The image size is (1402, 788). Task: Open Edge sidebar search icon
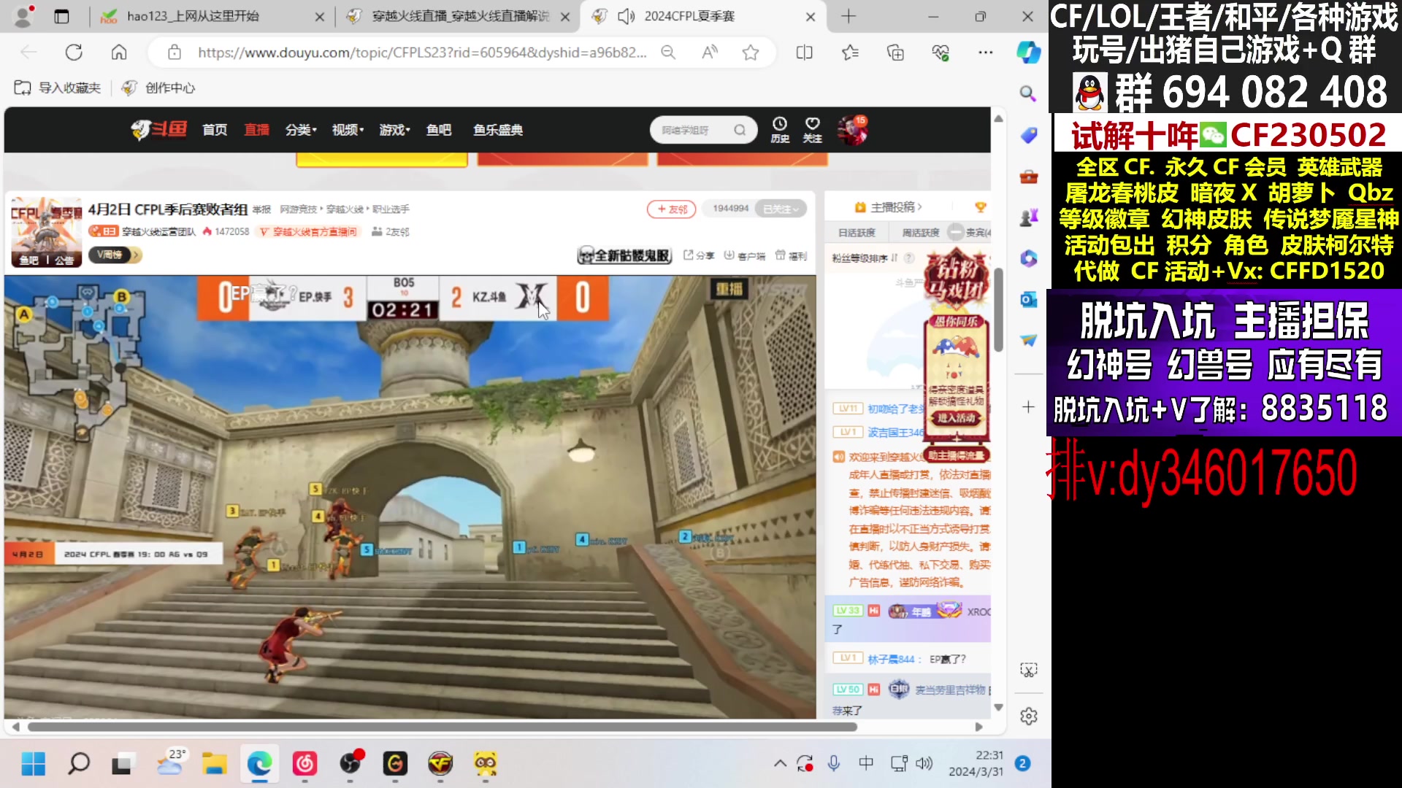tap(1028, 93)
